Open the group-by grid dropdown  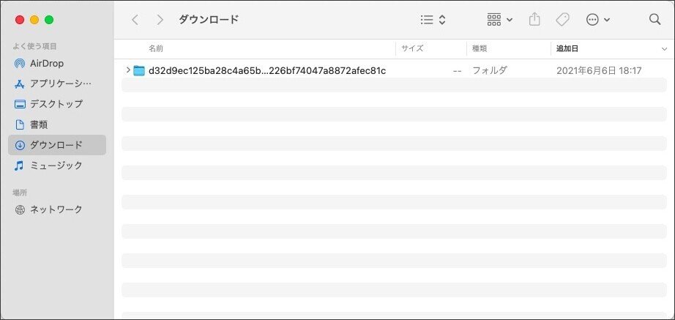[499, 20]
